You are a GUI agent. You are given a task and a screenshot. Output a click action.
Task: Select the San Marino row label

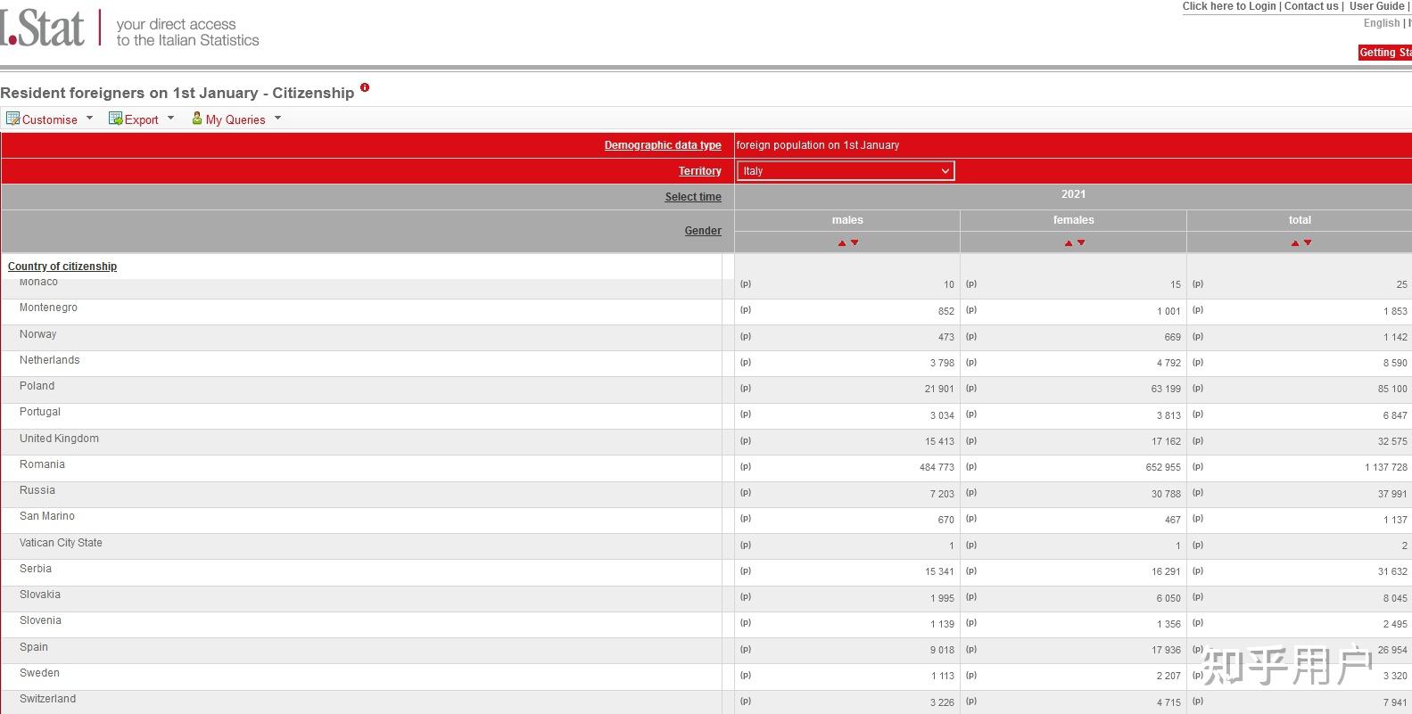click(x=47, y=516)
